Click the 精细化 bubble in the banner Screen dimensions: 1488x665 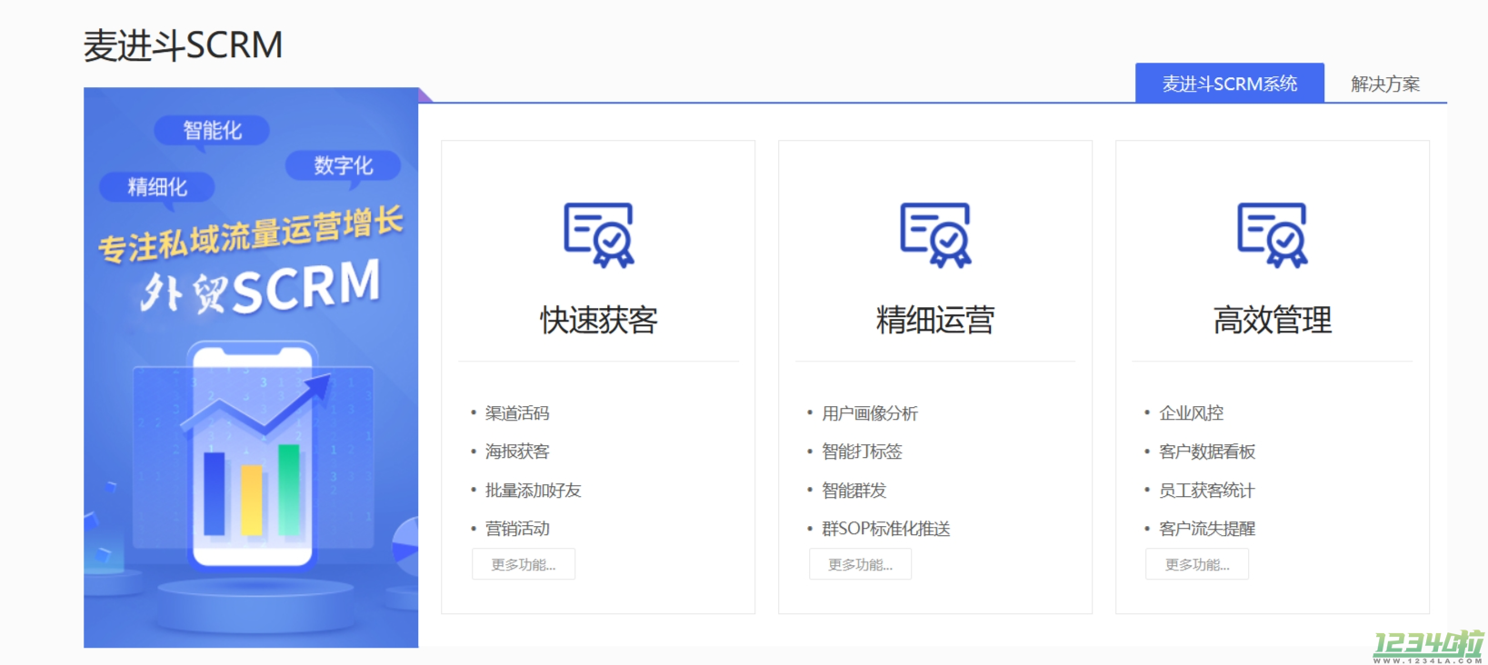(157, 187)
